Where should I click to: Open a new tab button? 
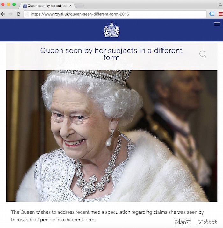pyautogui.click(x=80, y=6)
